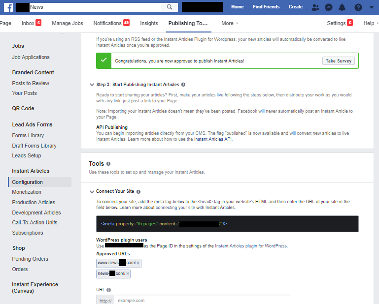Open Development Articles in sidebar
The image size is (379, 304).
click(36, 213)
